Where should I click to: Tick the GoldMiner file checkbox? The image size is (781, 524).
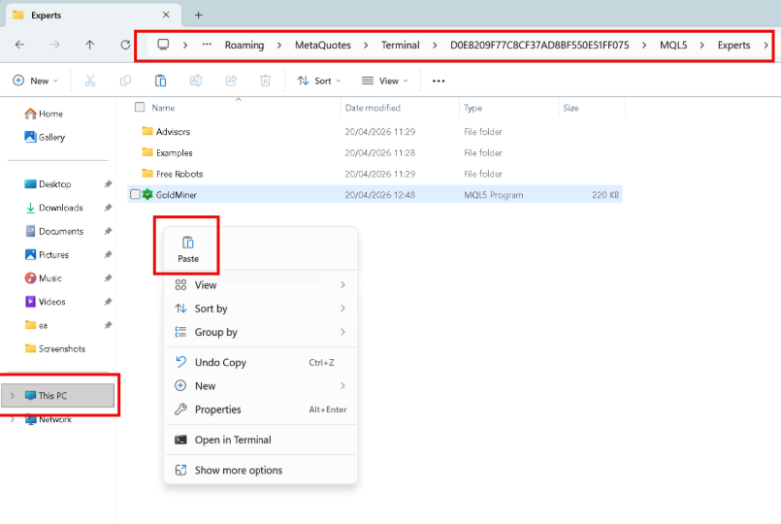click(135, 194)
